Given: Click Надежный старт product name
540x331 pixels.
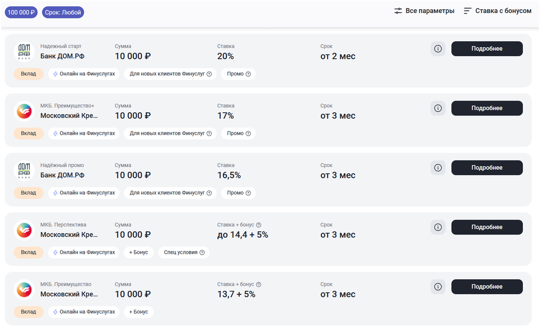Looking at the screenshot, I should [x=61, y=46].
